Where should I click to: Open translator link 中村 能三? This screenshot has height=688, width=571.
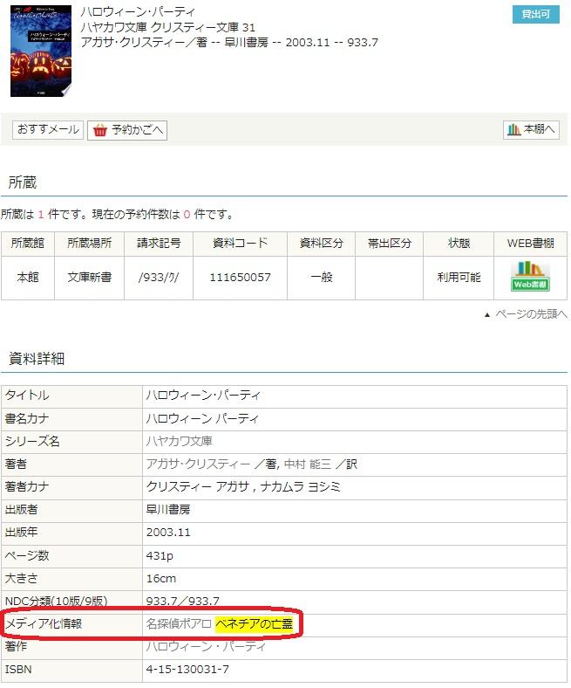coord(307,464)
